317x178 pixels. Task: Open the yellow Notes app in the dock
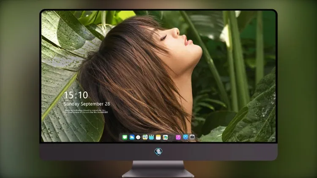(x=158, y=138)
